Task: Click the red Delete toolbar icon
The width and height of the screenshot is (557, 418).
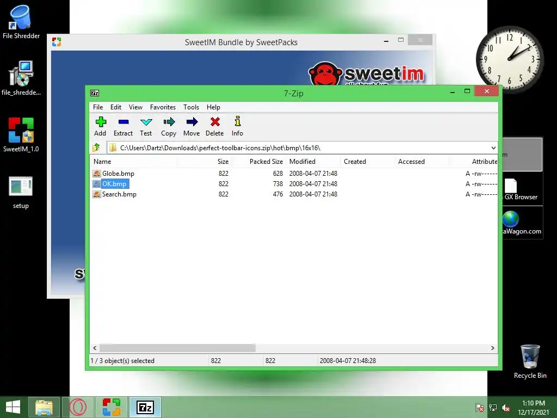Action: pyautogui.click(x=215, y=126)
